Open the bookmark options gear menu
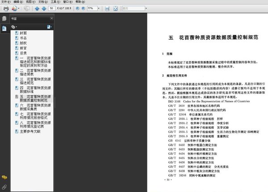Viewport: 268px width, 192px height. pos(14,27)
